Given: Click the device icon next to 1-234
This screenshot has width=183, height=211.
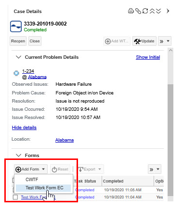Looking at the screenshot, I should pyautogui.click(x=16, y=73).
